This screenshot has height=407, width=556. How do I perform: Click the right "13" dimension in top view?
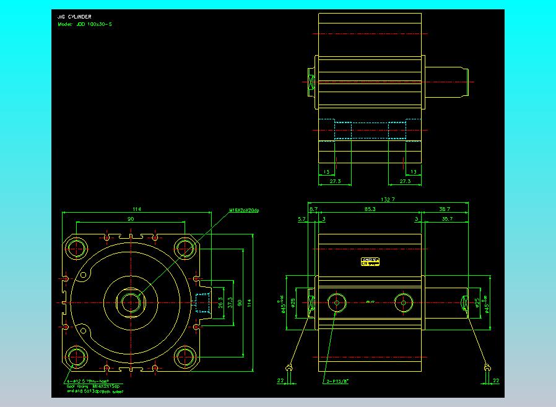(414, 171)
